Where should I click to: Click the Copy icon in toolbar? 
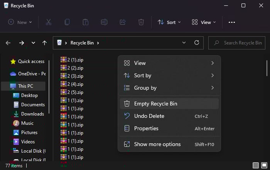[67, 22]
